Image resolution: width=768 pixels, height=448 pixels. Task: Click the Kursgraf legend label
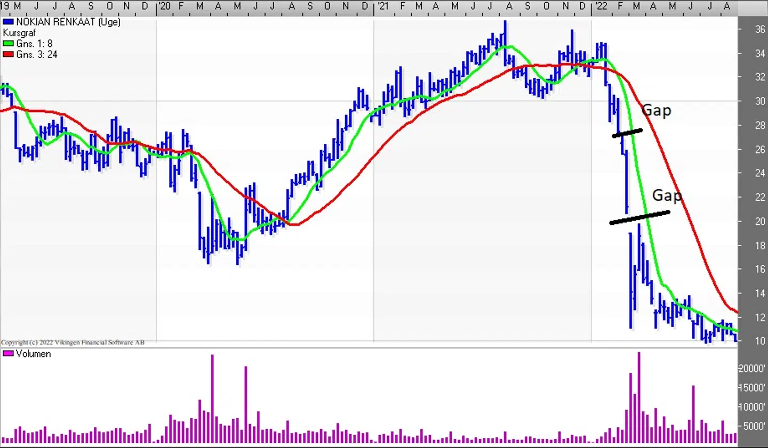tap(19, 33)
